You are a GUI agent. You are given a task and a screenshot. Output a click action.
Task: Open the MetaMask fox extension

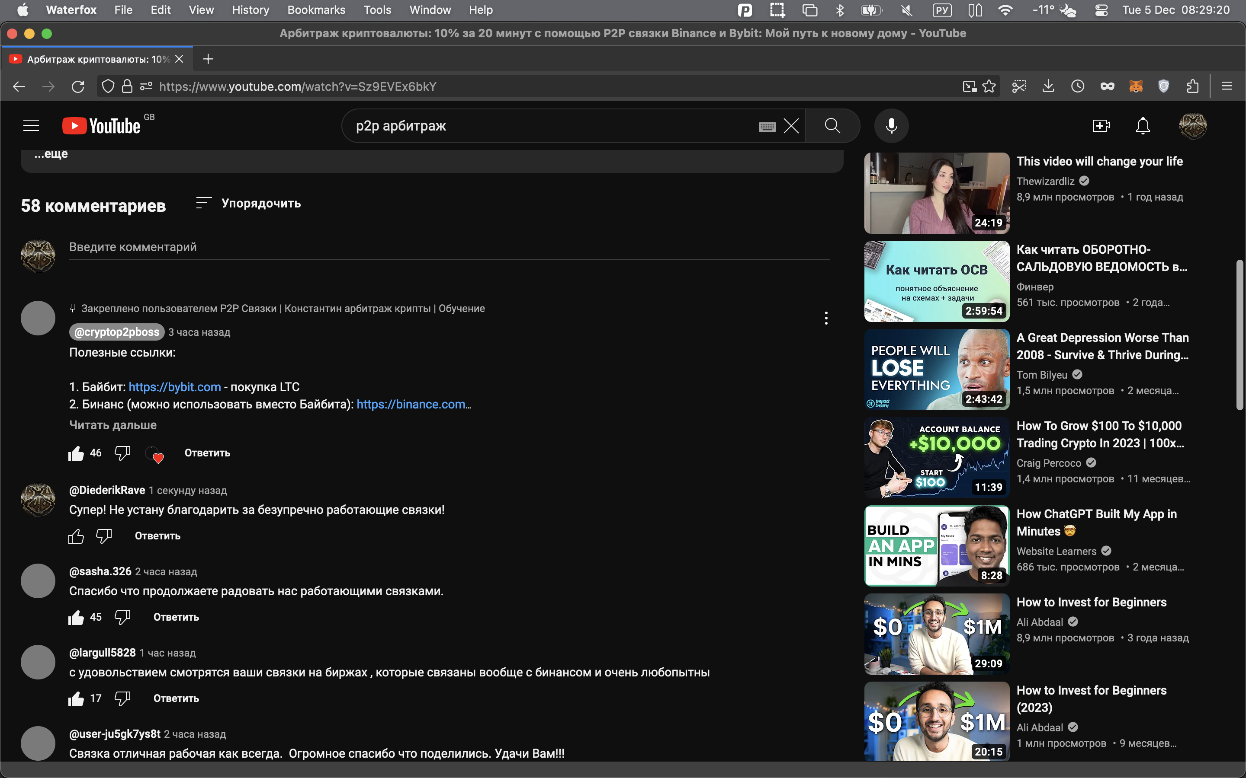click(x=1135, y=86)
